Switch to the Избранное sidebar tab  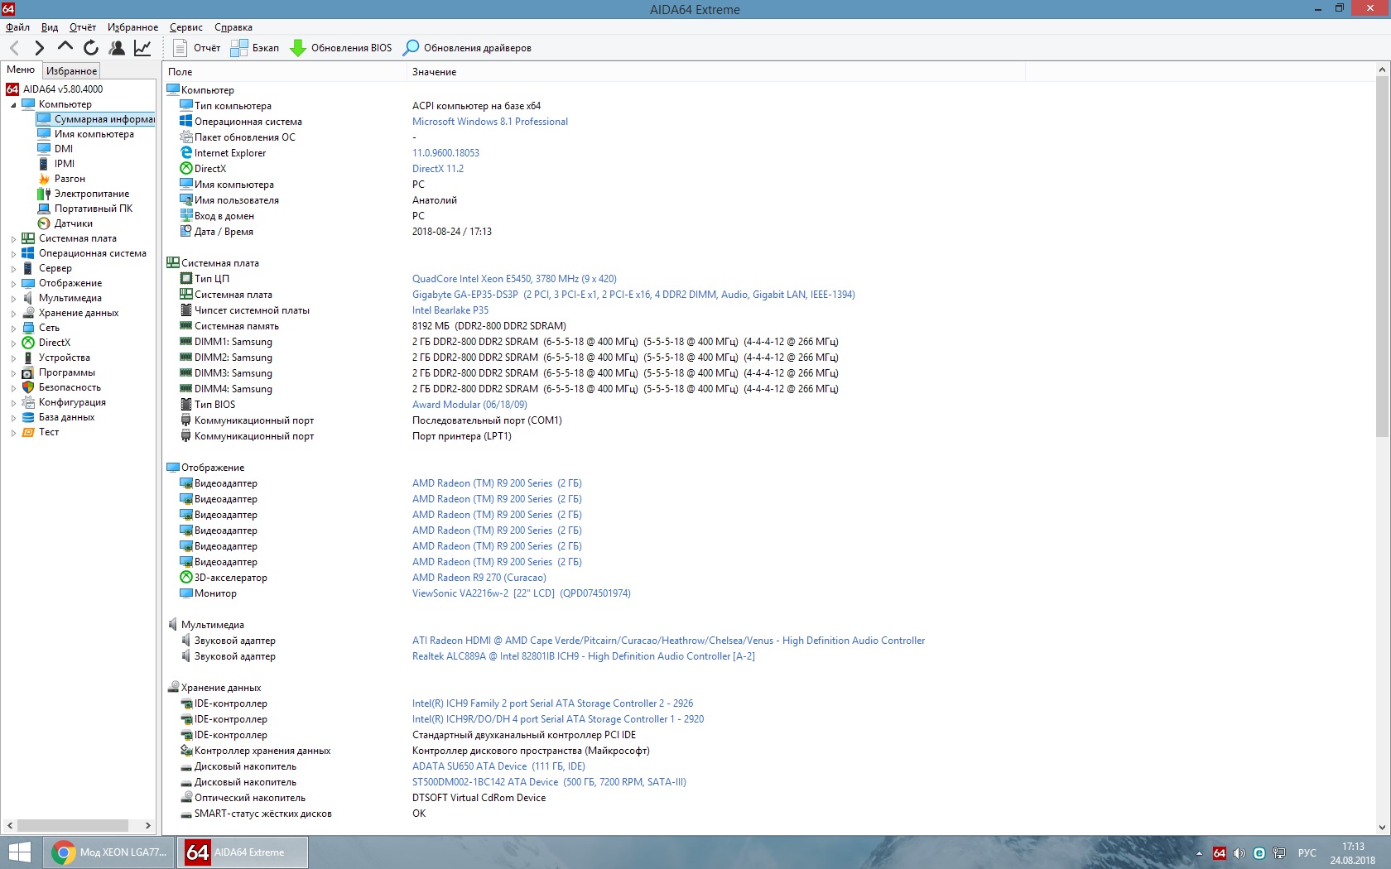pos(71,71)
